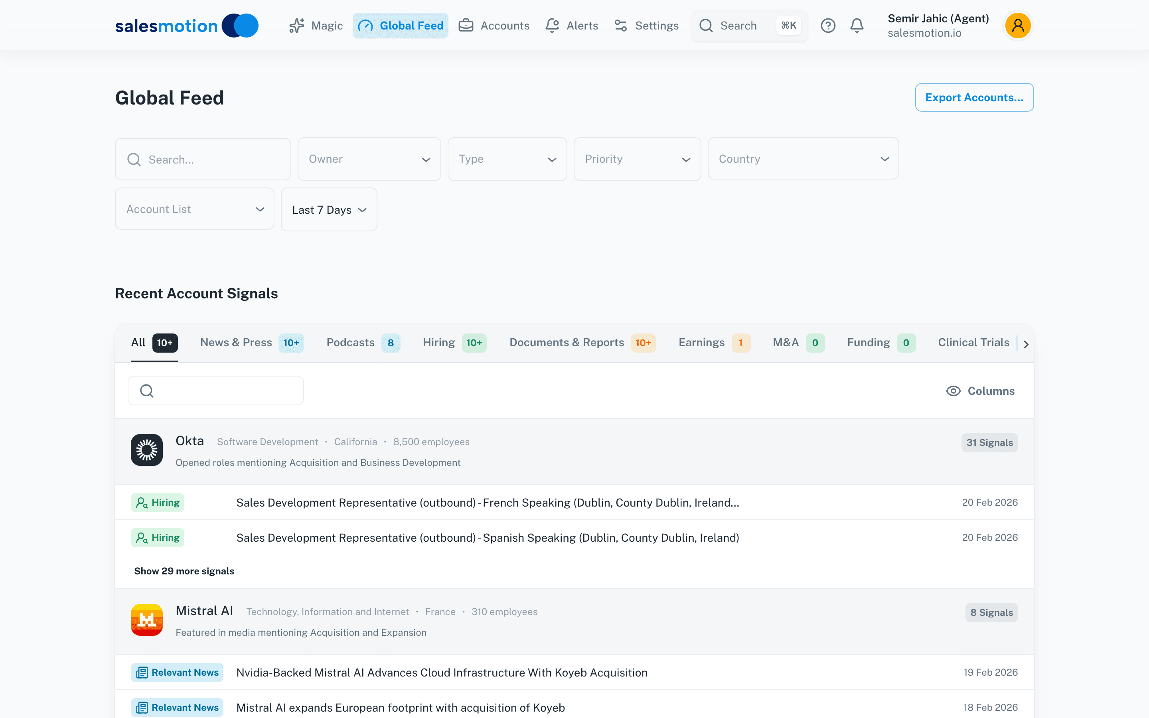Switch to the Funding tab
This screenshot has width=1149, height=718.
(881, 343)
